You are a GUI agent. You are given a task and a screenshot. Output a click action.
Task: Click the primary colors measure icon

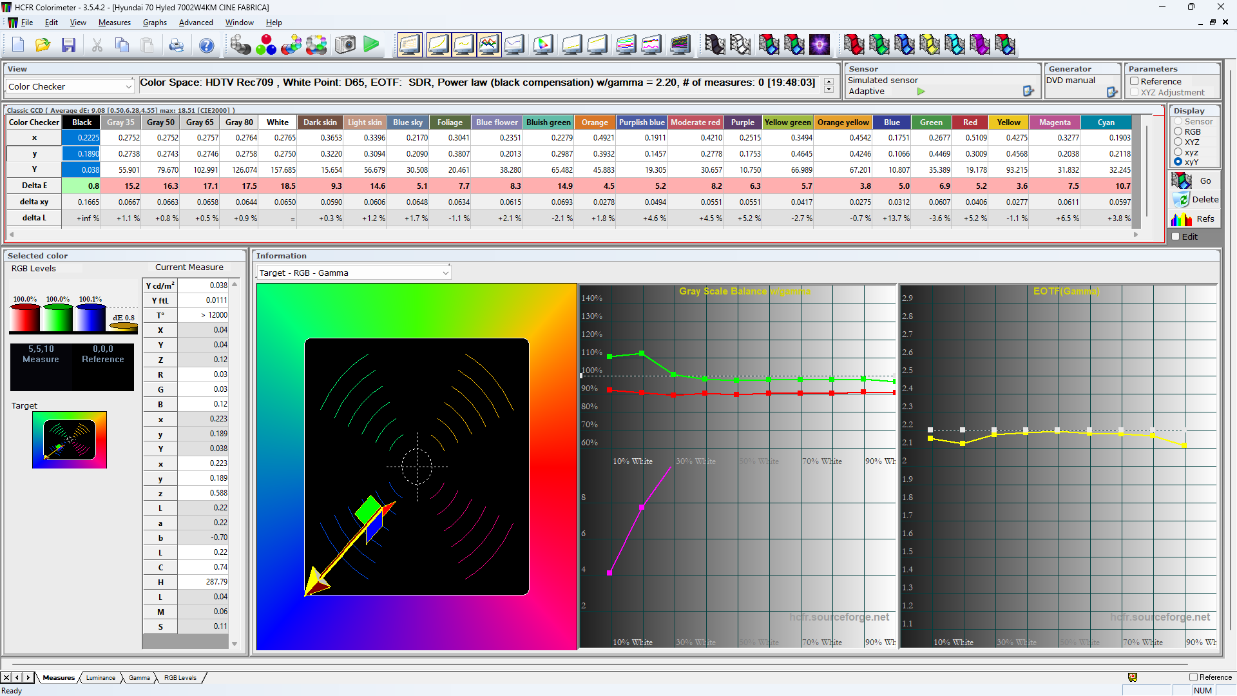tap(266, 44)
